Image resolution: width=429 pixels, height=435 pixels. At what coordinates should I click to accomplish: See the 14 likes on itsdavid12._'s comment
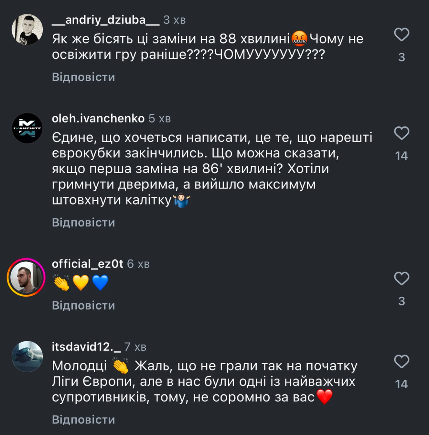[x=401, y=384]
